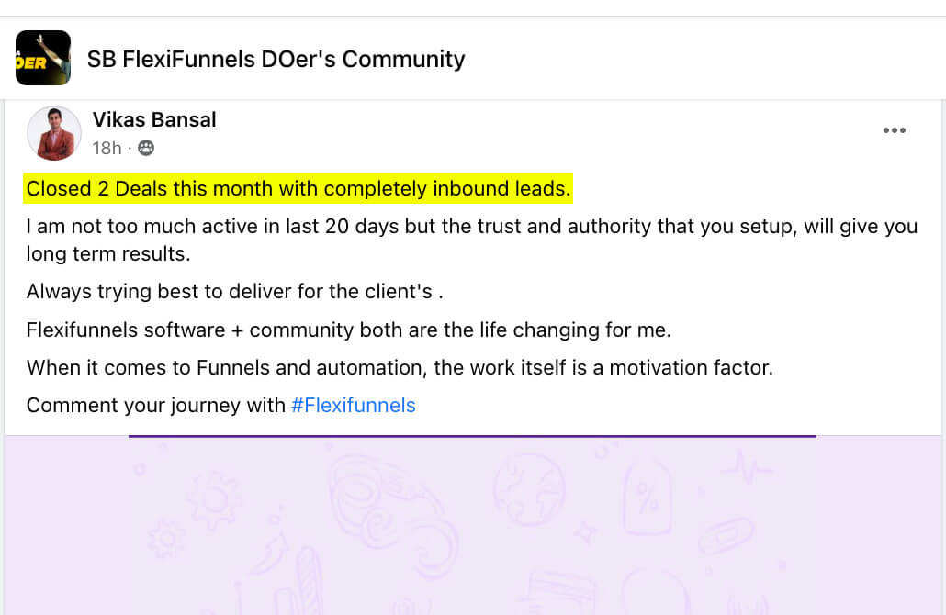Viewport: 946px width, 615px height.
Task: Open Vikas Bansal's profile name link
Action: pos(154,119)
